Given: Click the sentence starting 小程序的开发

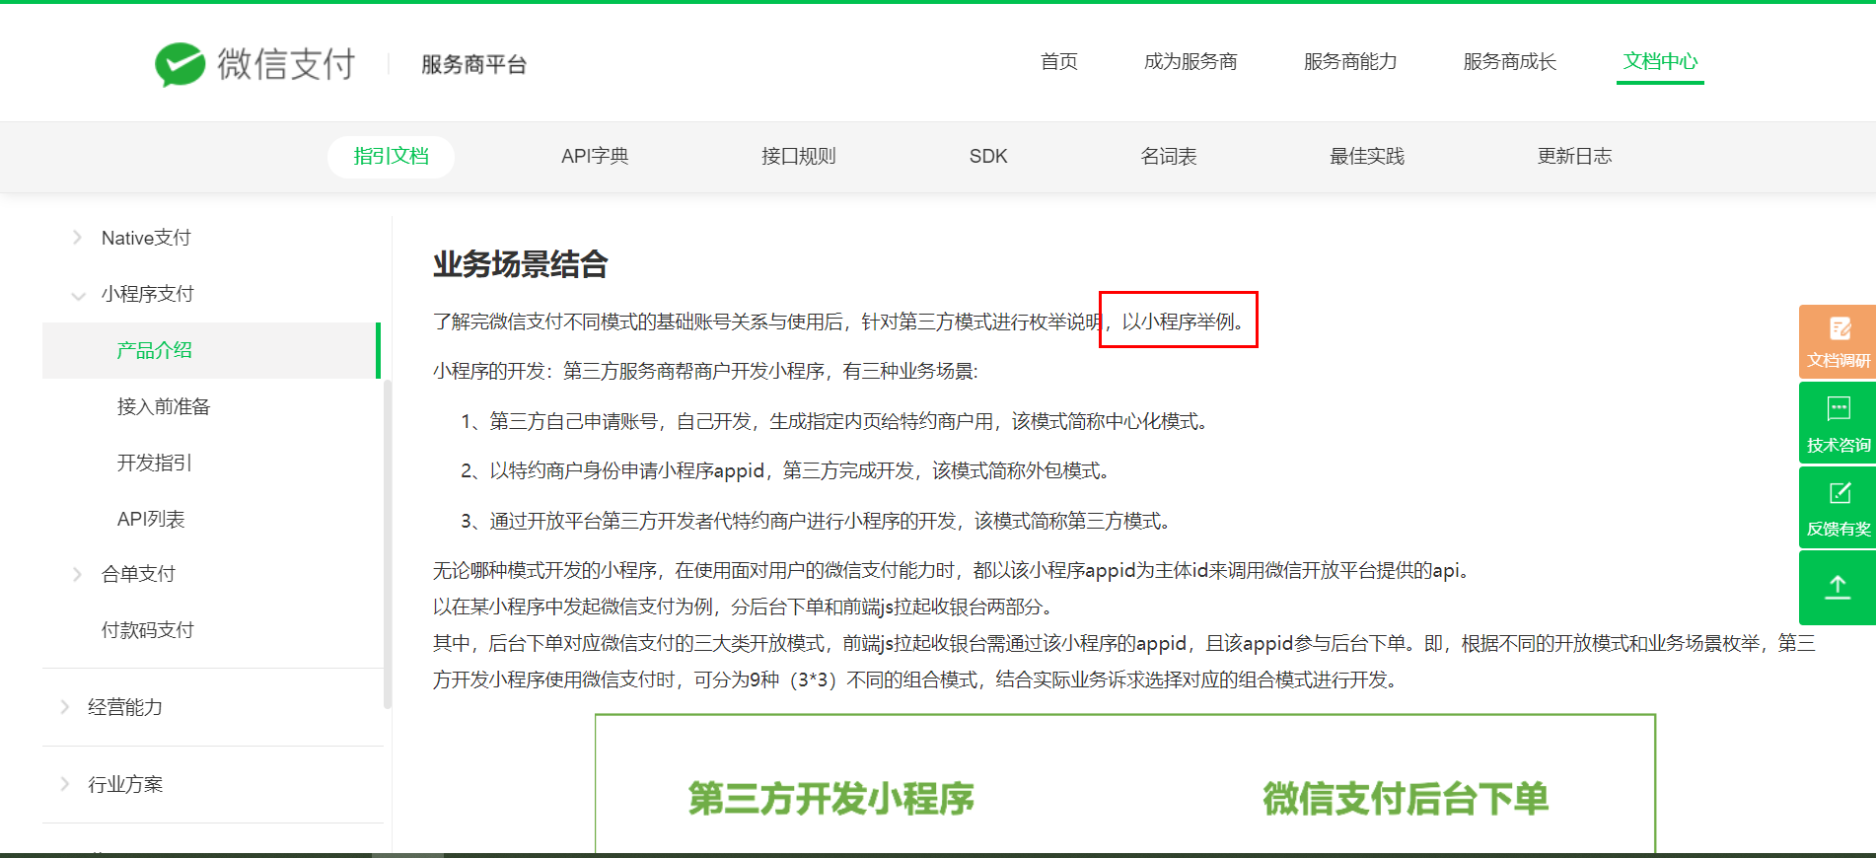Looking at the screenshot, I should [705, 371].
